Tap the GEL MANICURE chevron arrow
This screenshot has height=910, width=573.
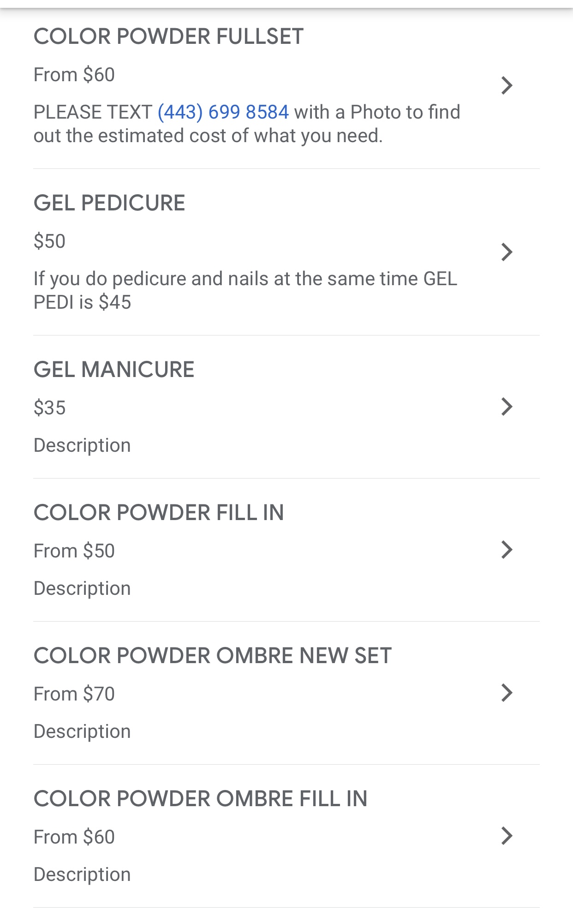click(507, 407)
